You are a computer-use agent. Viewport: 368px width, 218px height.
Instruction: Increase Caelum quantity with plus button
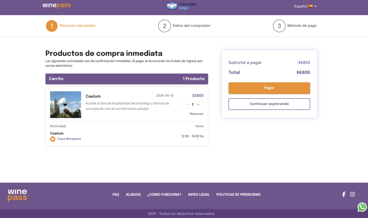[198, 104]
